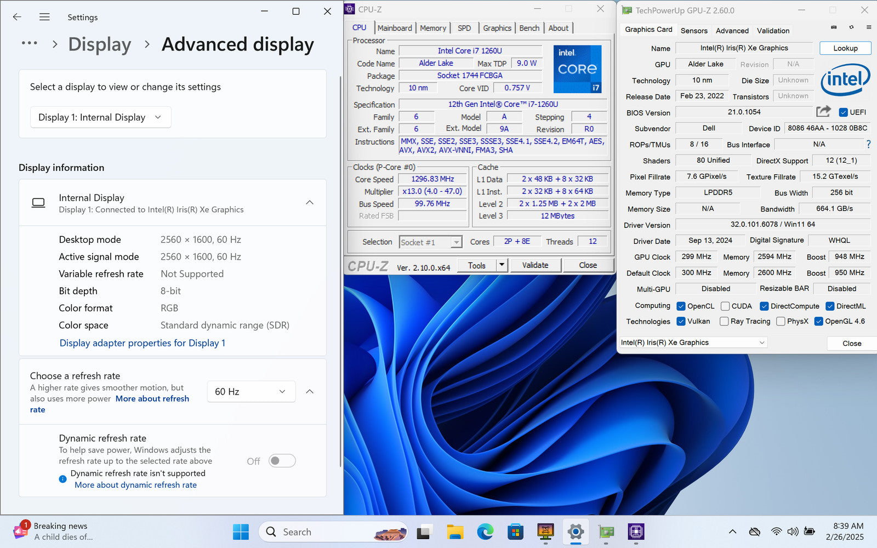The height and width of the screenshot is (548, 877).
Task: Open the Graphics tab in CPU-Z
Action: (497, 28)
